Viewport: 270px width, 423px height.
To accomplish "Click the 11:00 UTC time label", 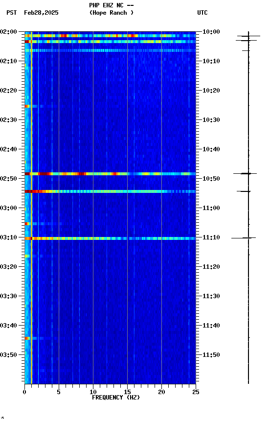I will click(x=211, y=208).
